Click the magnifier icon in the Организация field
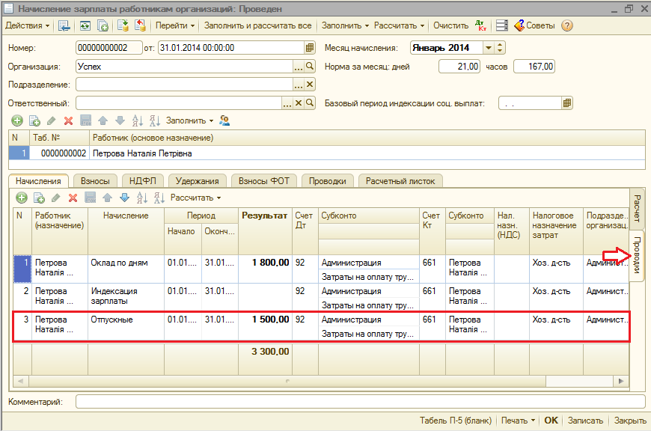Viewport: 651px width, 431px height. (x=310, y=66)
